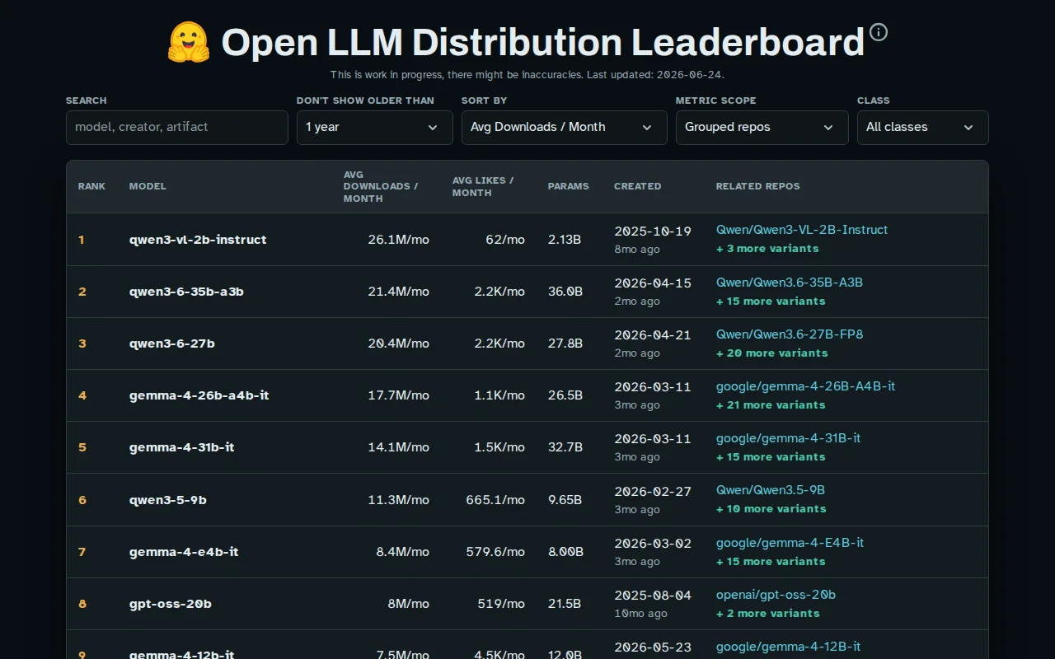Click the 20.4M/mo downloads value
Image resolution: width=1055 pixels, height=659 pixels.
(x=398, y=344)
